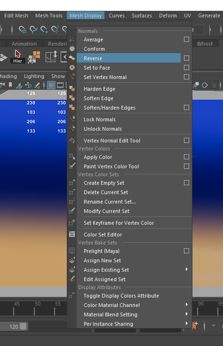Switch to the Bifrost shelf tab
223x346 pixels.
tap(205, 44)
